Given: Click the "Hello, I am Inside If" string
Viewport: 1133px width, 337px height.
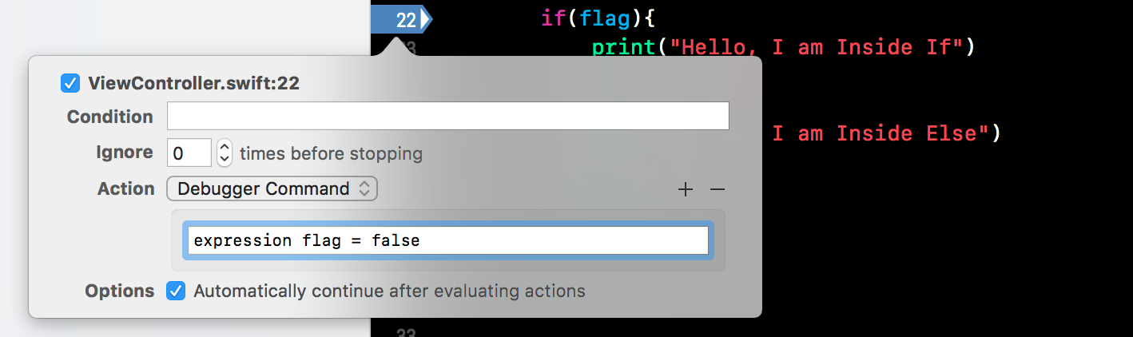Looking at the screenshot, I should [x=817, y=47].
